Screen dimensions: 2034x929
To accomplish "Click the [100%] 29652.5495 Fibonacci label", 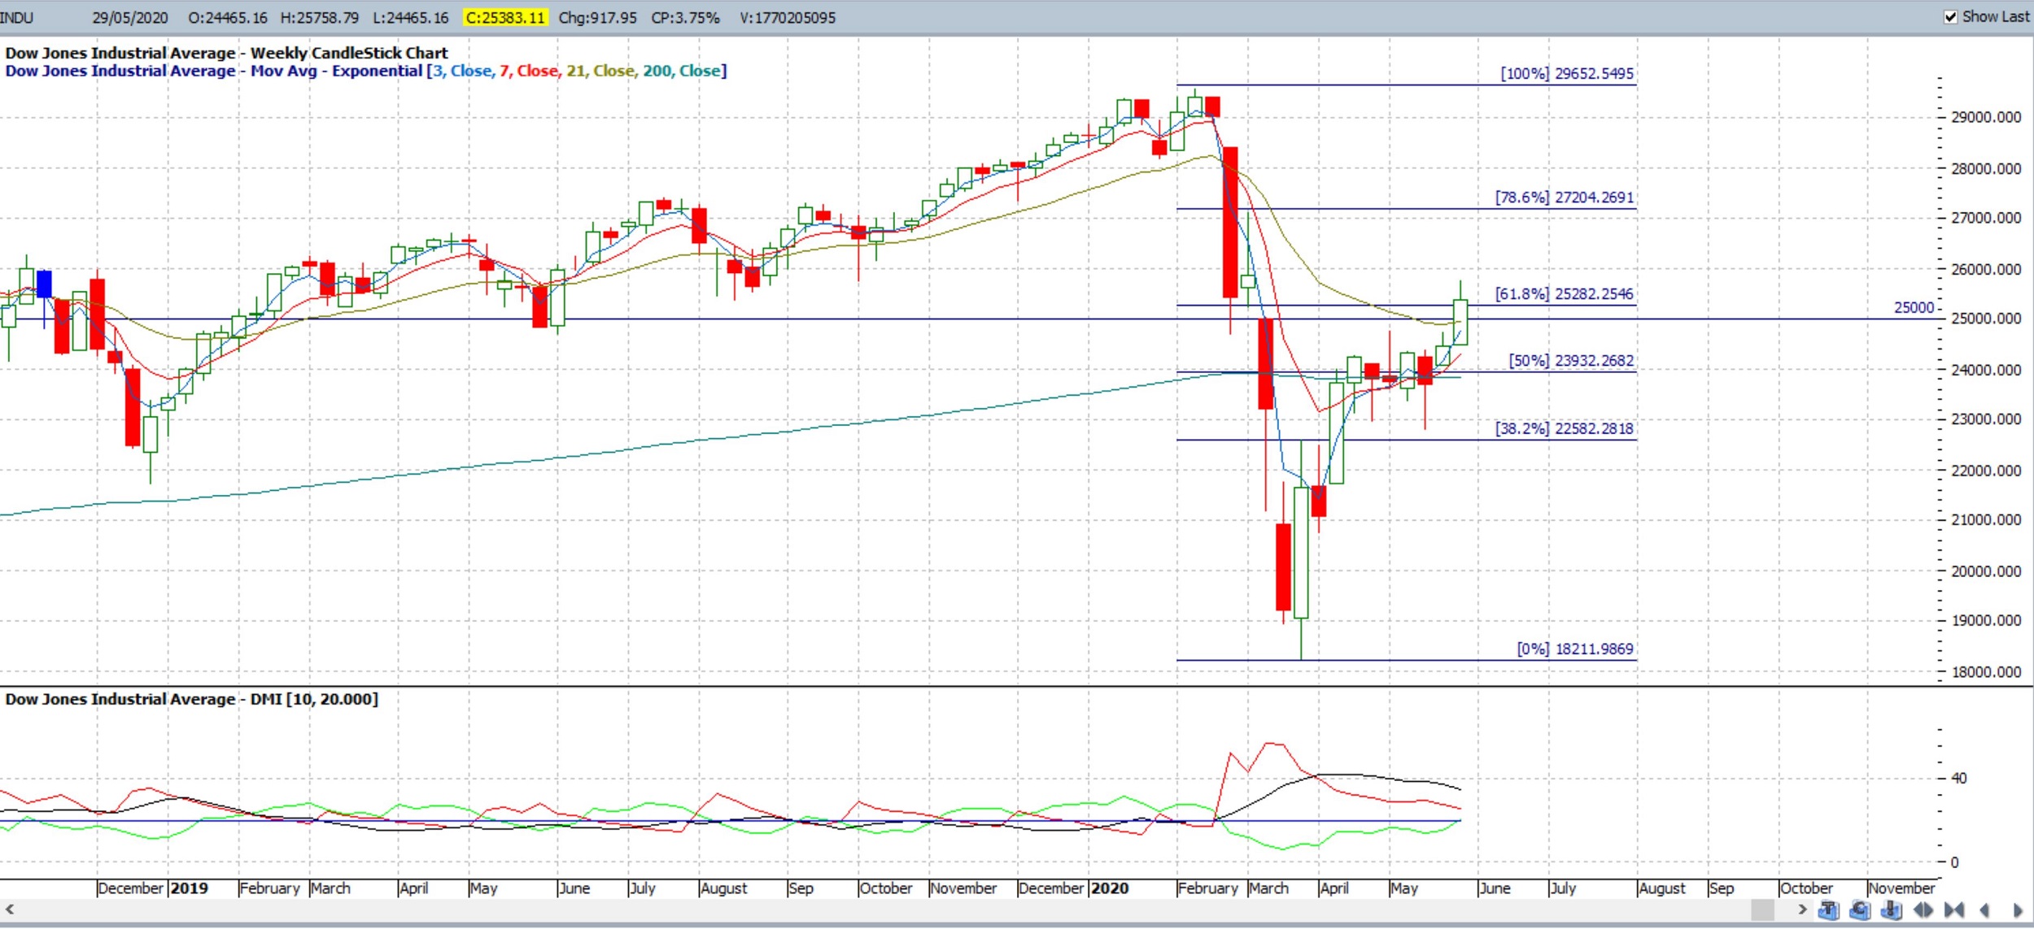I will click(x=1566, y=73).
